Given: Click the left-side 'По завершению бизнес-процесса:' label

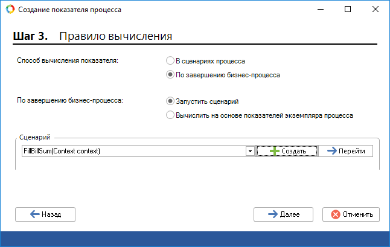Looking at the screenshot, I should (70, 100).
